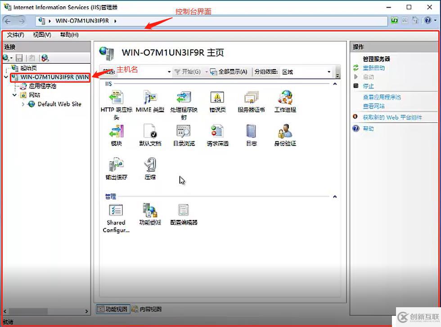Click the 启动 action link

[368, 77]
